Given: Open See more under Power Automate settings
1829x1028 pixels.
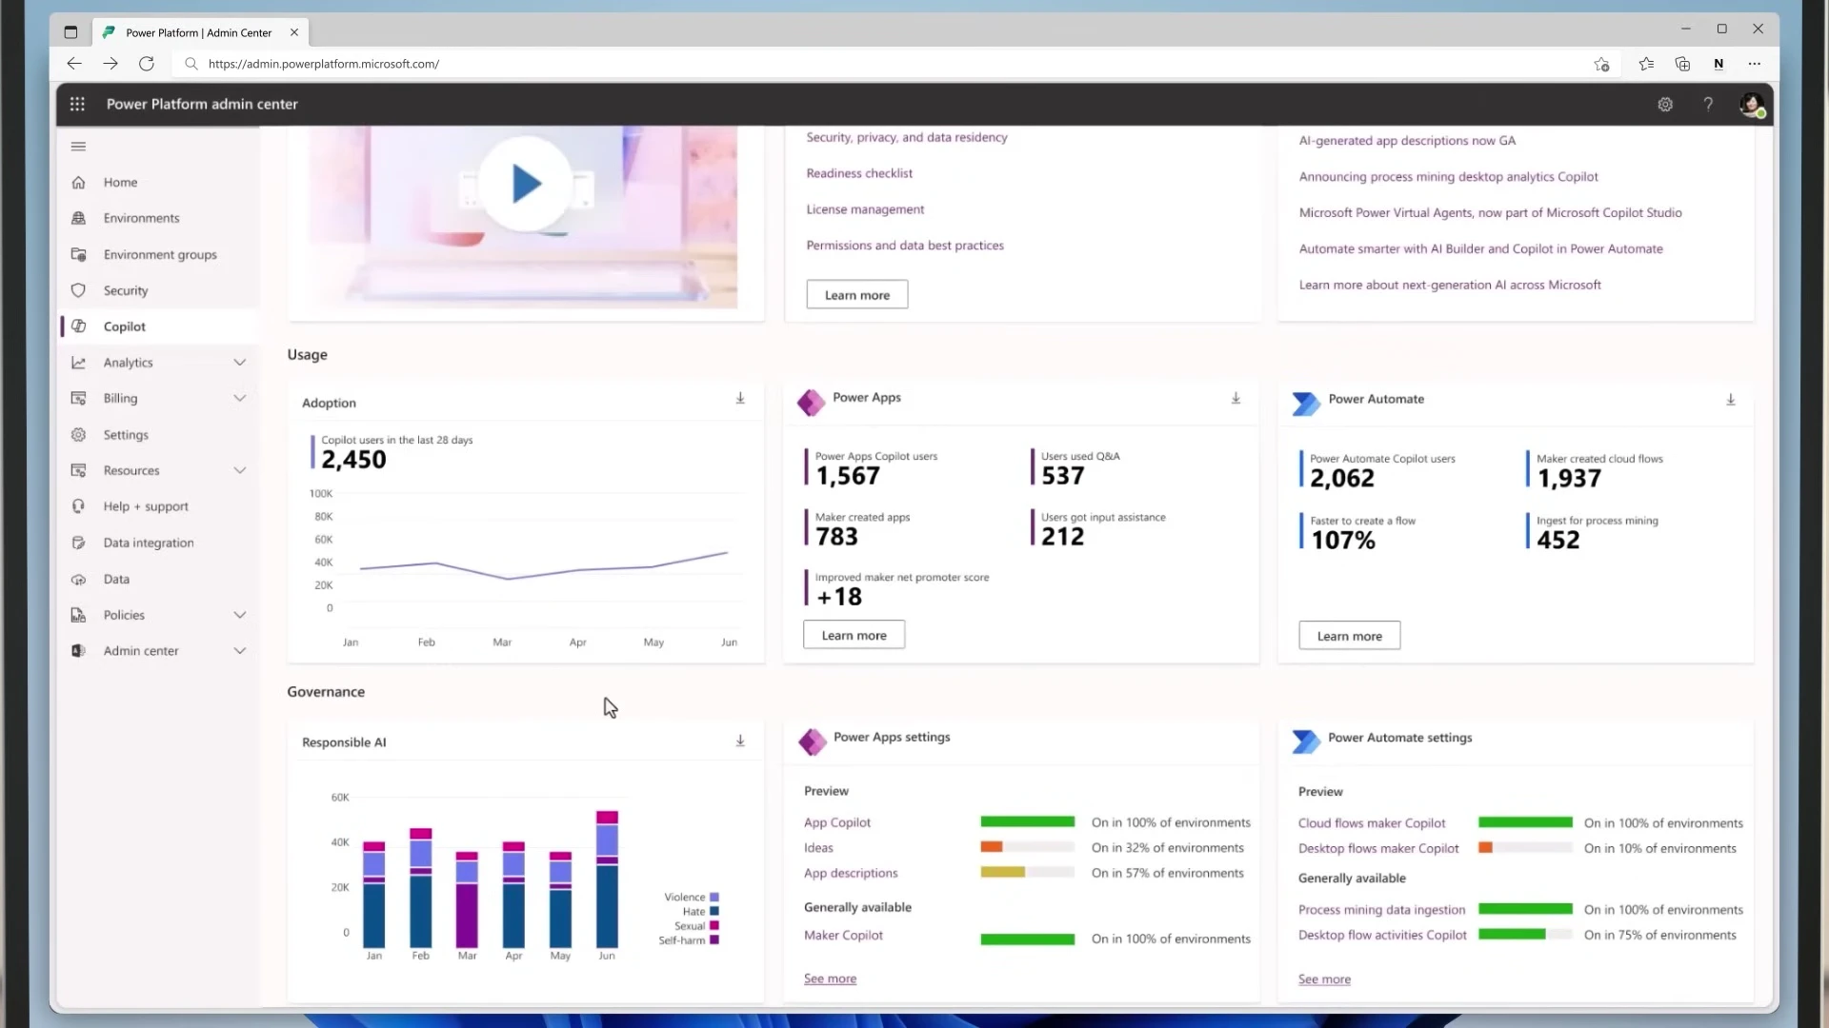Looking at the screenshot, I should pyautogui.click(x=1324, y=979).
